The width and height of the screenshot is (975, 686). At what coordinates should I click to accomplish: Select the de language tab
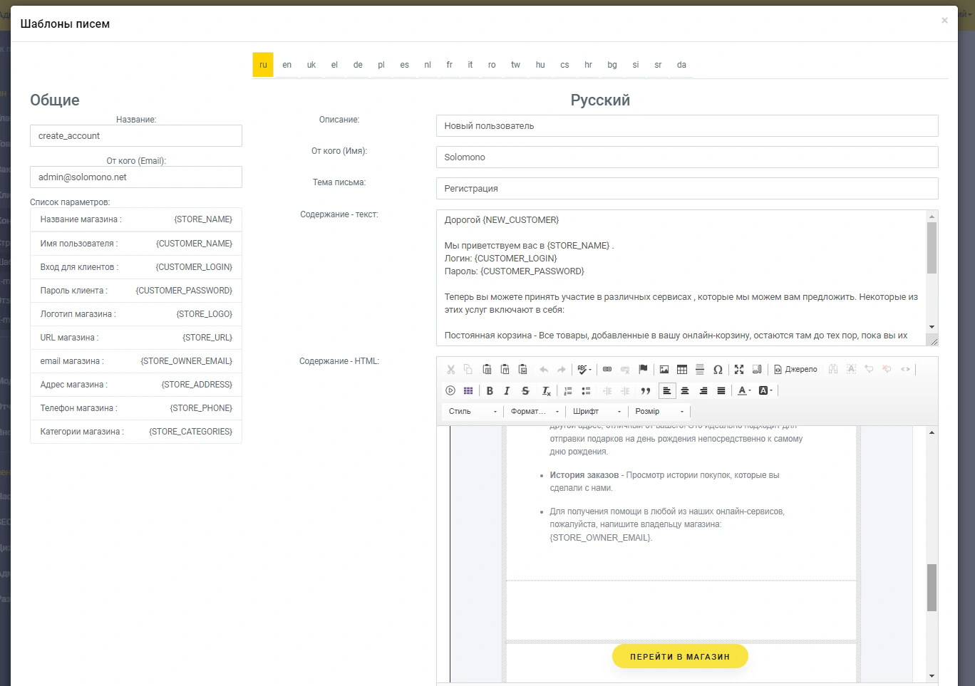[x=358, y=65]
